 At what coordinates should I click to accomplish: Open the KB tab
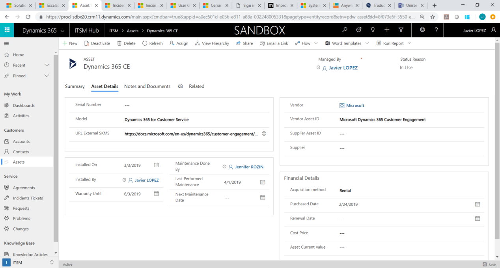[180, 86]
